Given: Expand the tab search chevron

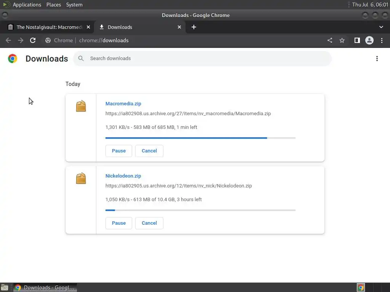Looking at the screenshot, I should coord(381,27).
